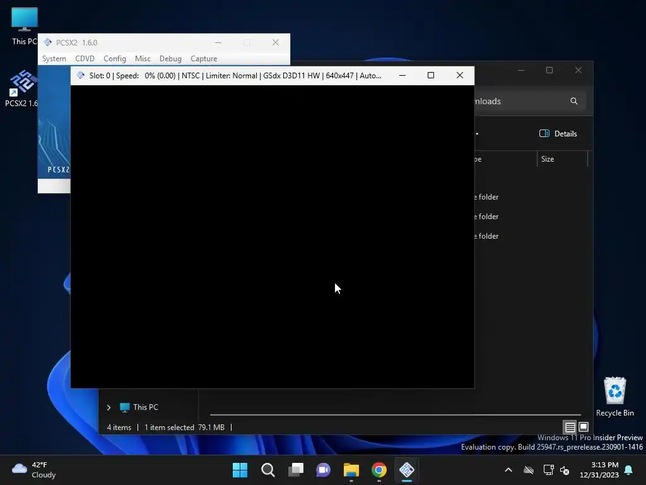Viewport: 646px width, 485px height.
Task: Select the PCSX2 1.6 desktop shortcut
Action: (x=21, y=88)
